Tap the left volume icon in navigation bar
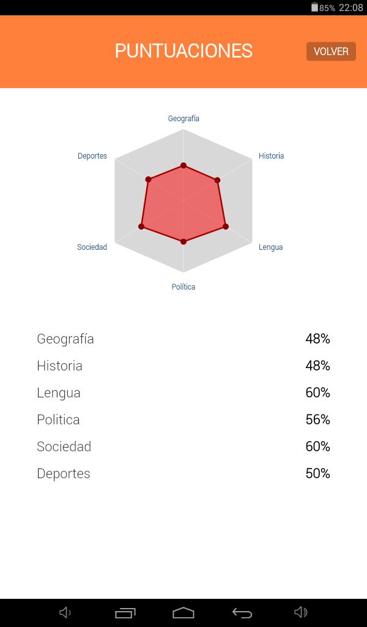Screen dimensions: 367x627 pos(65,612)
